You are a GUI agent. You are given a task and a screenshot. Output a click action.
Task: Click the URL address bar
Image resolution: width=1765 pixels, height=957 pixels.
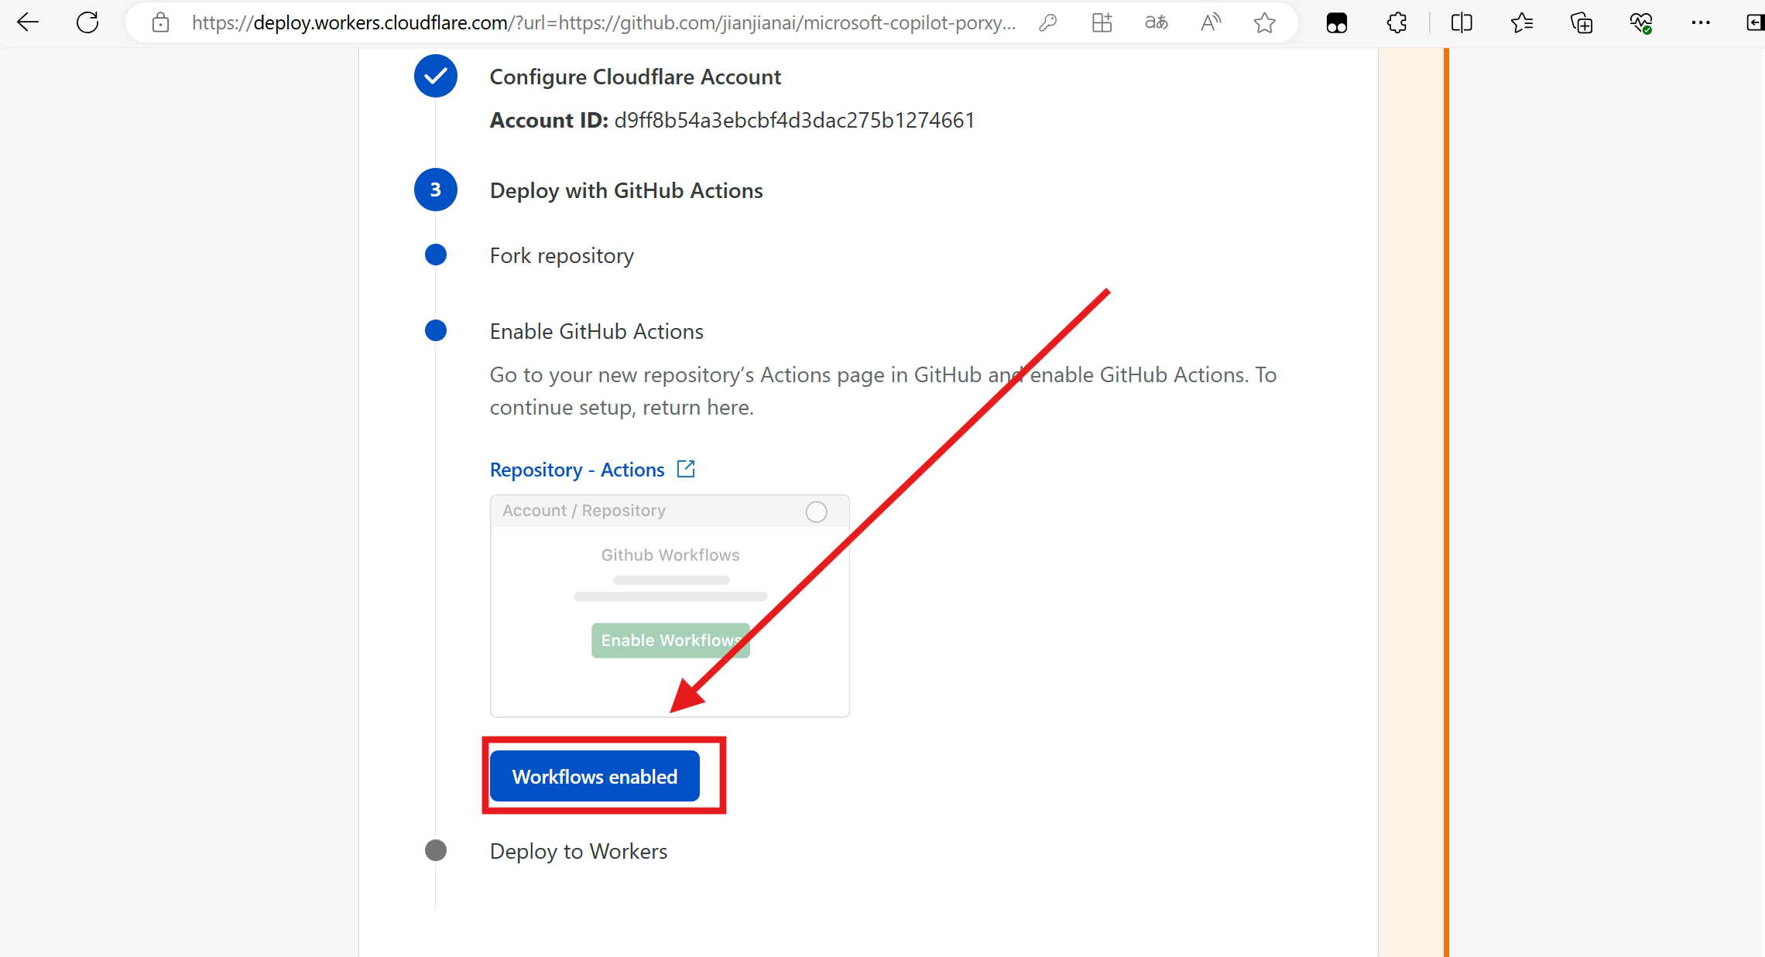[604, 23]
